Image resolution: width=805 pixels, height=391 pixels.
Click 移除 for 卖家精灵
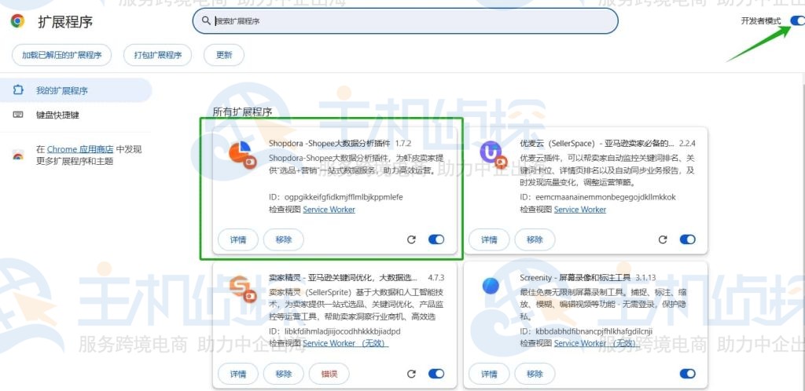point(283,374)
